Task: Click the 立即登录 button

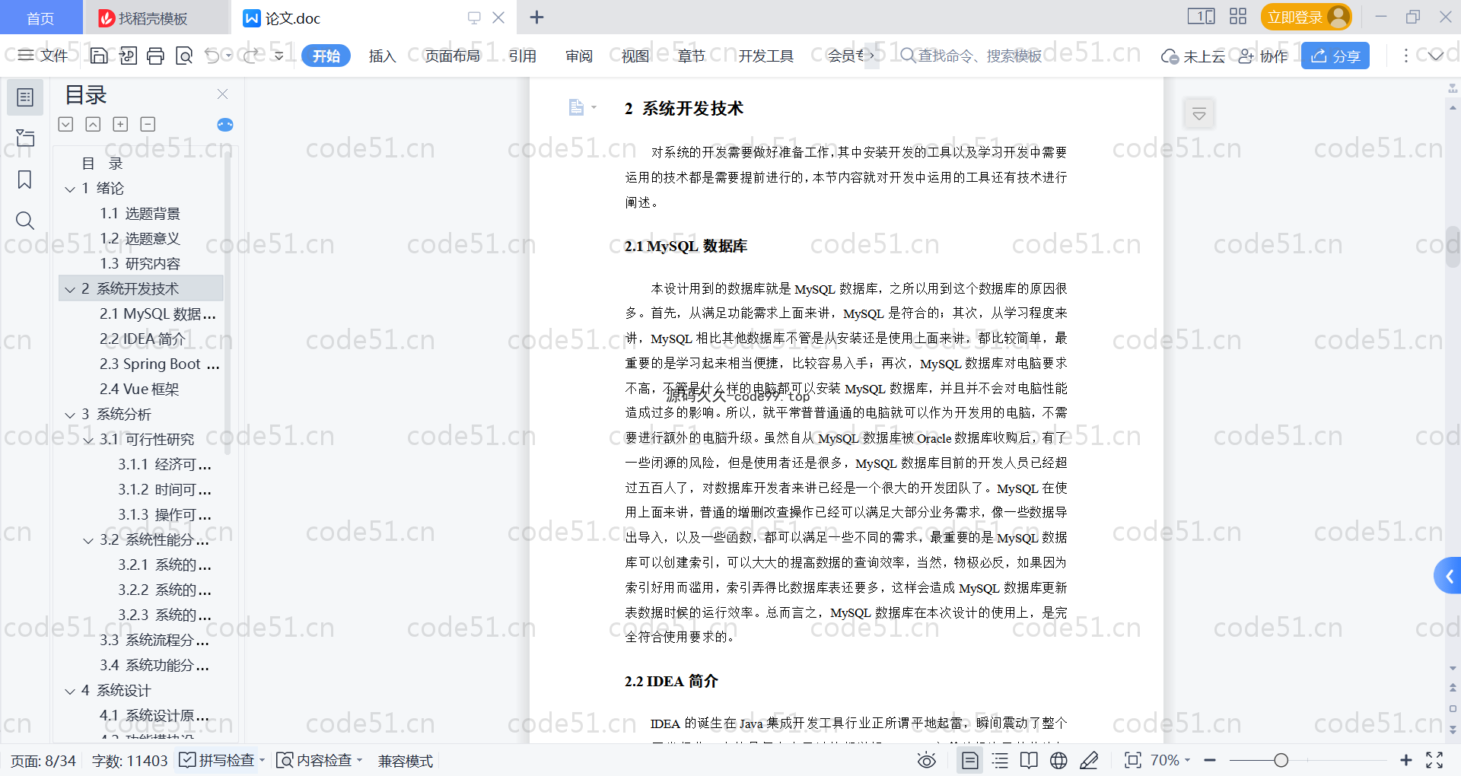Action: pos(1306,17)
